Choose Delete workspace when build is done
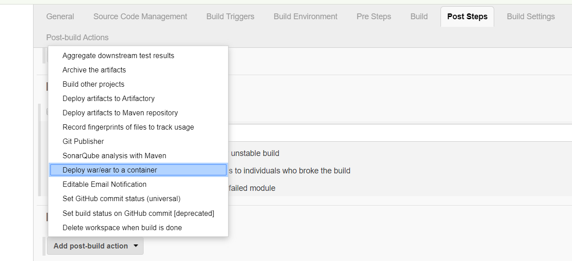 point(122,228)
